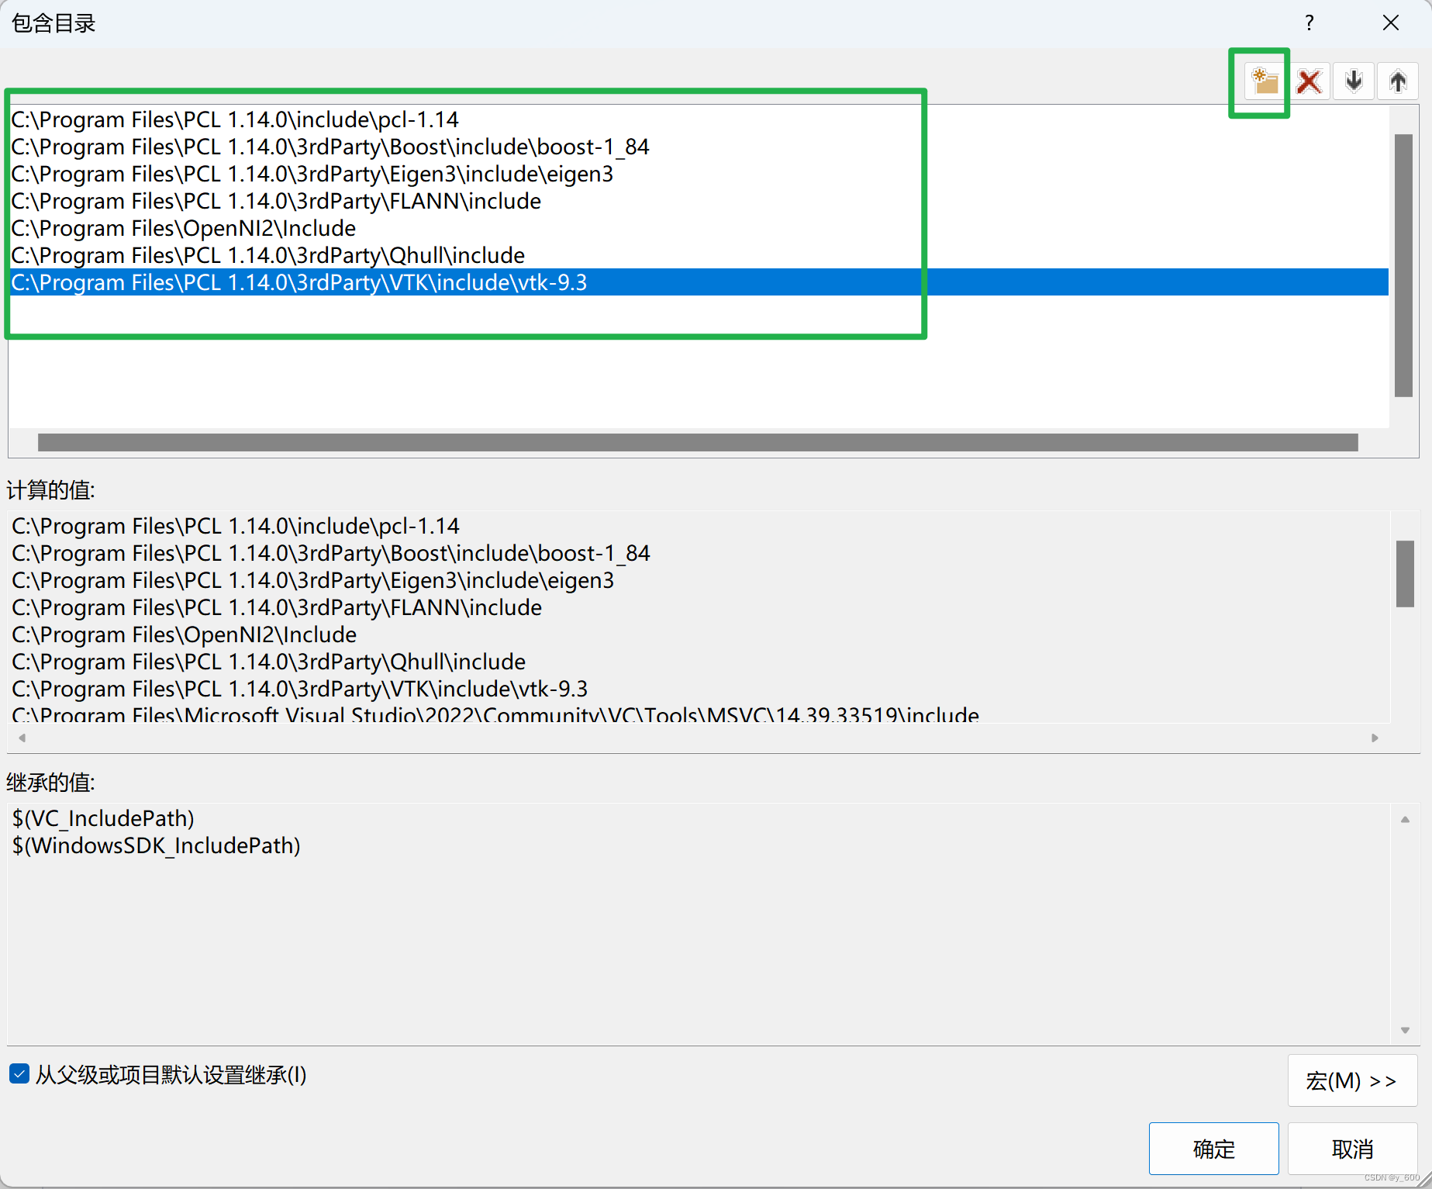Click Qhull\include path in 计算的值 list
The width and height of the screenshot is (1432, 1189).
269,662
